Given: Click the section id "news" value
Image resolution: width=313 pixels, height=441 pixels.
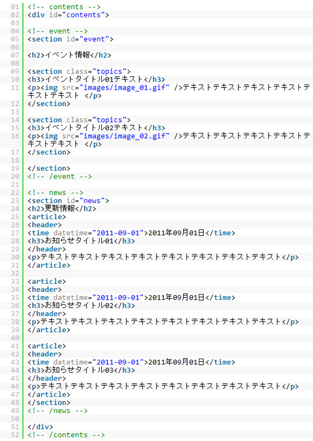Looking at the screenshot, I should (93, 201).
